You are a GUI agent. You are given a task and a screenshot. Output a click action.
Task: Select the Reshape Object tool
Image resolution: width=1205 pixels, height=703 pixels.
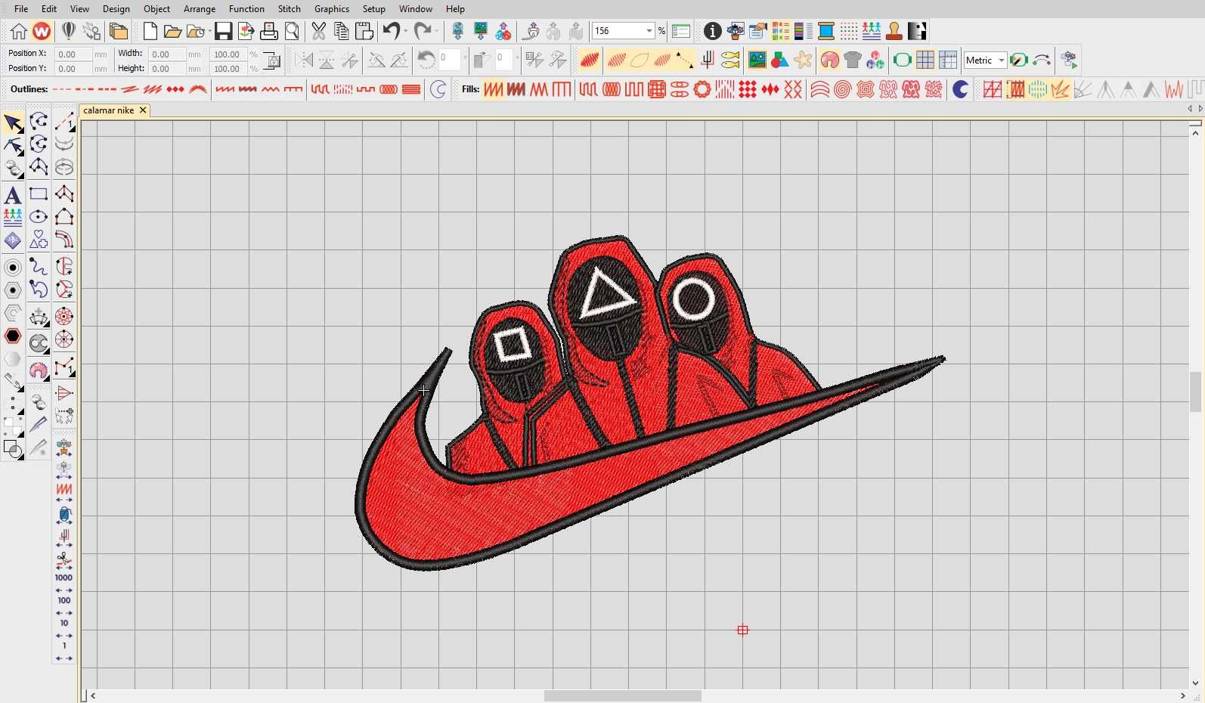tap(12, 145)
